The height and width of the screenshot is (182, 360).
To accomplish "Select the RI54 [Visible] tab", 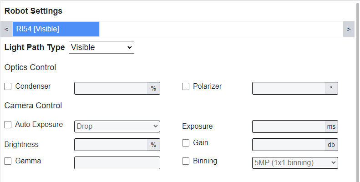I will click(x=56, y=29).
